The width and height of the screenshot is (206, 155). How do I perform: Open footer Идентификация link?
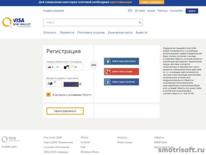click(164, 147)
